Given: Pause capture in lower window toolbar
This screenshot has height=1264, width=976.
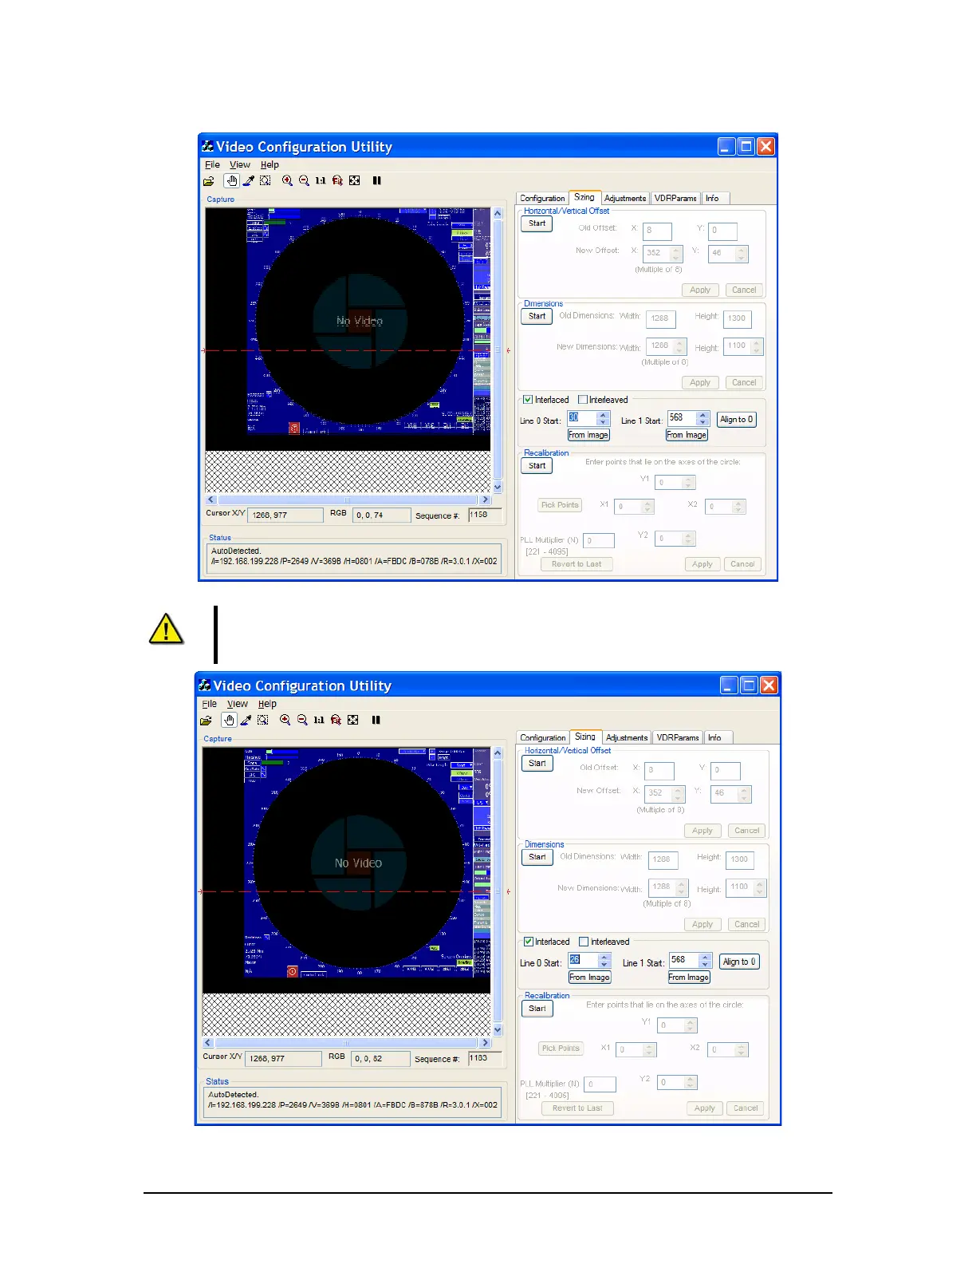Looking at the screenshot, I should click(376, 721).
